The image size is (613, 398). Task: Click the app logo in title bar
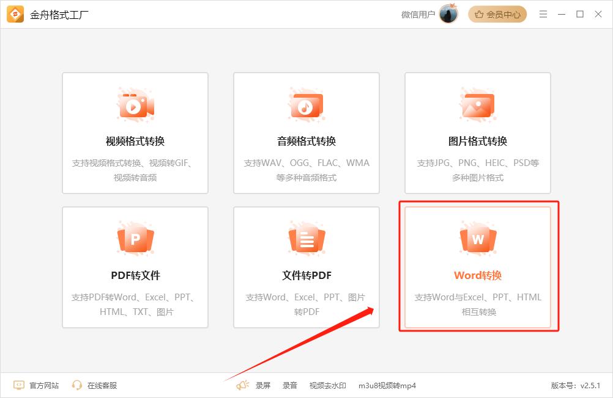[x=15, y=14]
